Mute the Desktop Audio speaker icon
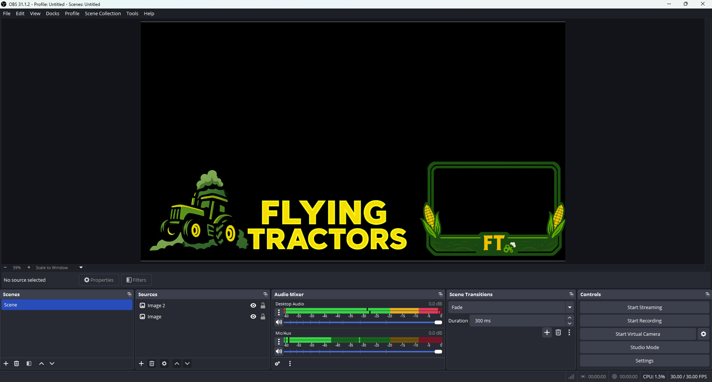This screenshot has height=382, width=712. (279, 322)
